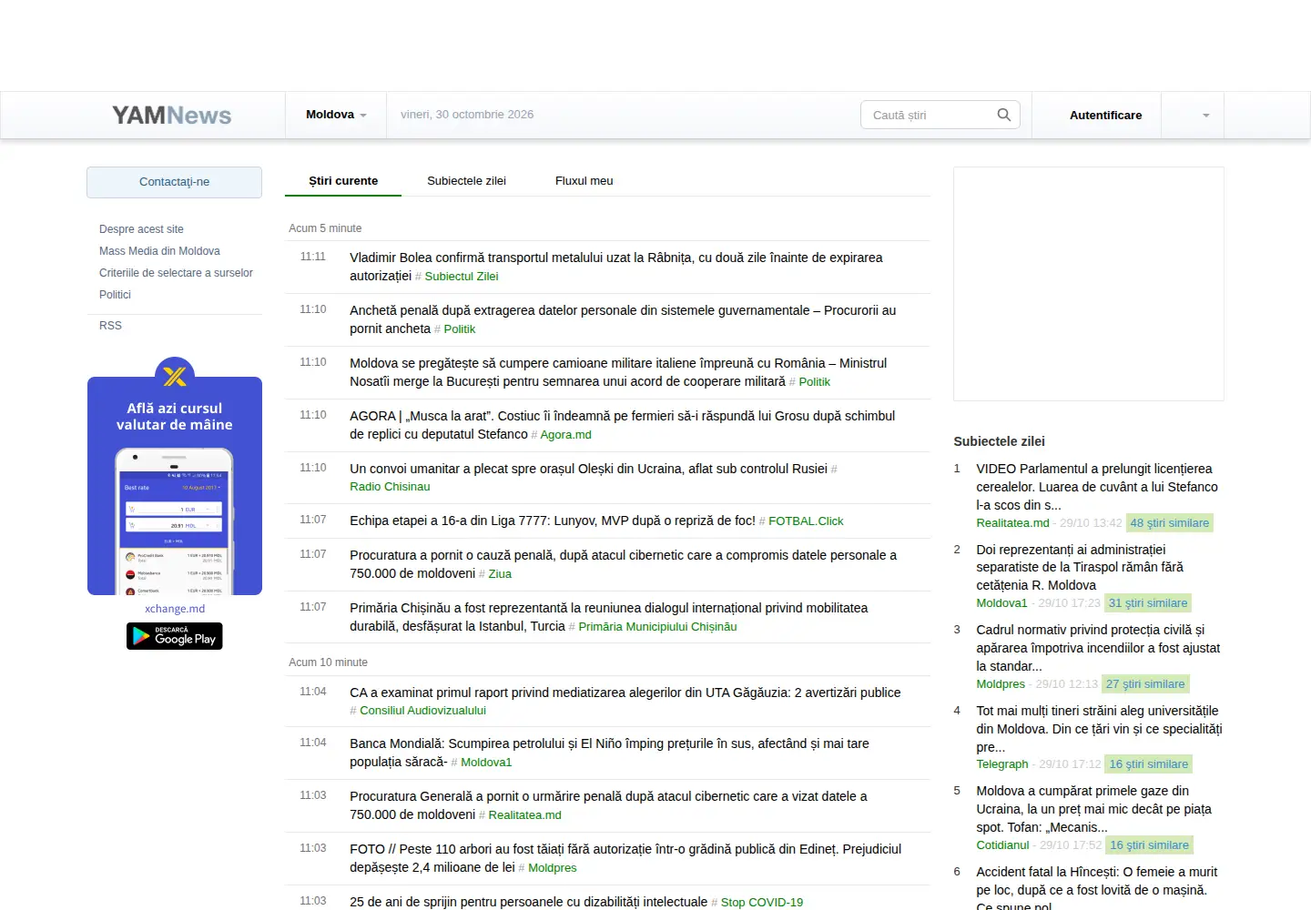The image size is (1311, 910).
Task: Click the date text vineri, 30 octombrie 2026
Action: click(x=467, y=115)
